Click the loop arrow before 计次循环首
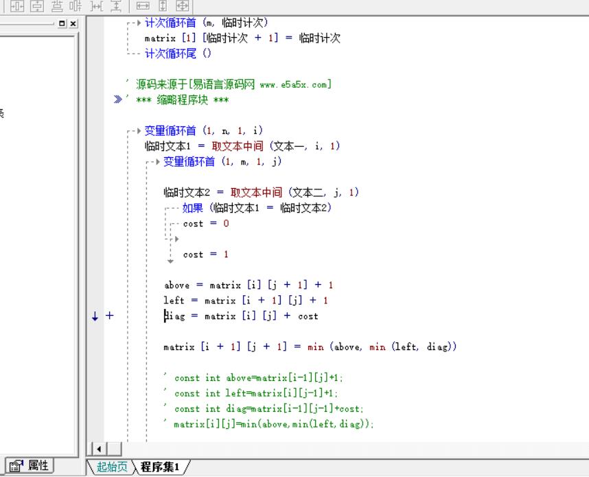589x477 pixels. pyautogui.click(x=139, y=23)
